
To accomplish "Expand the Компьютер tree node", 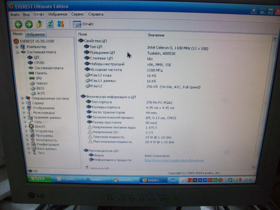I will [17, 47].
